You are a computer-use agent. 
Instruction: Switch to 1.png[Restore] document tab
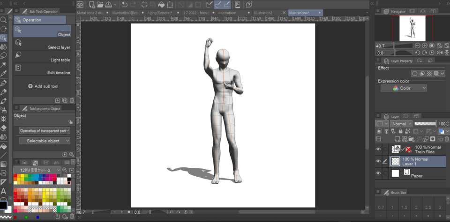point(159,13)
